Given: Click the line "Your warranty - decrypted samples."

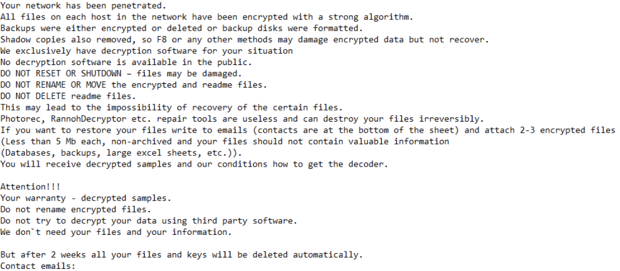Looking at the screenshot, I should coord(86,198).
